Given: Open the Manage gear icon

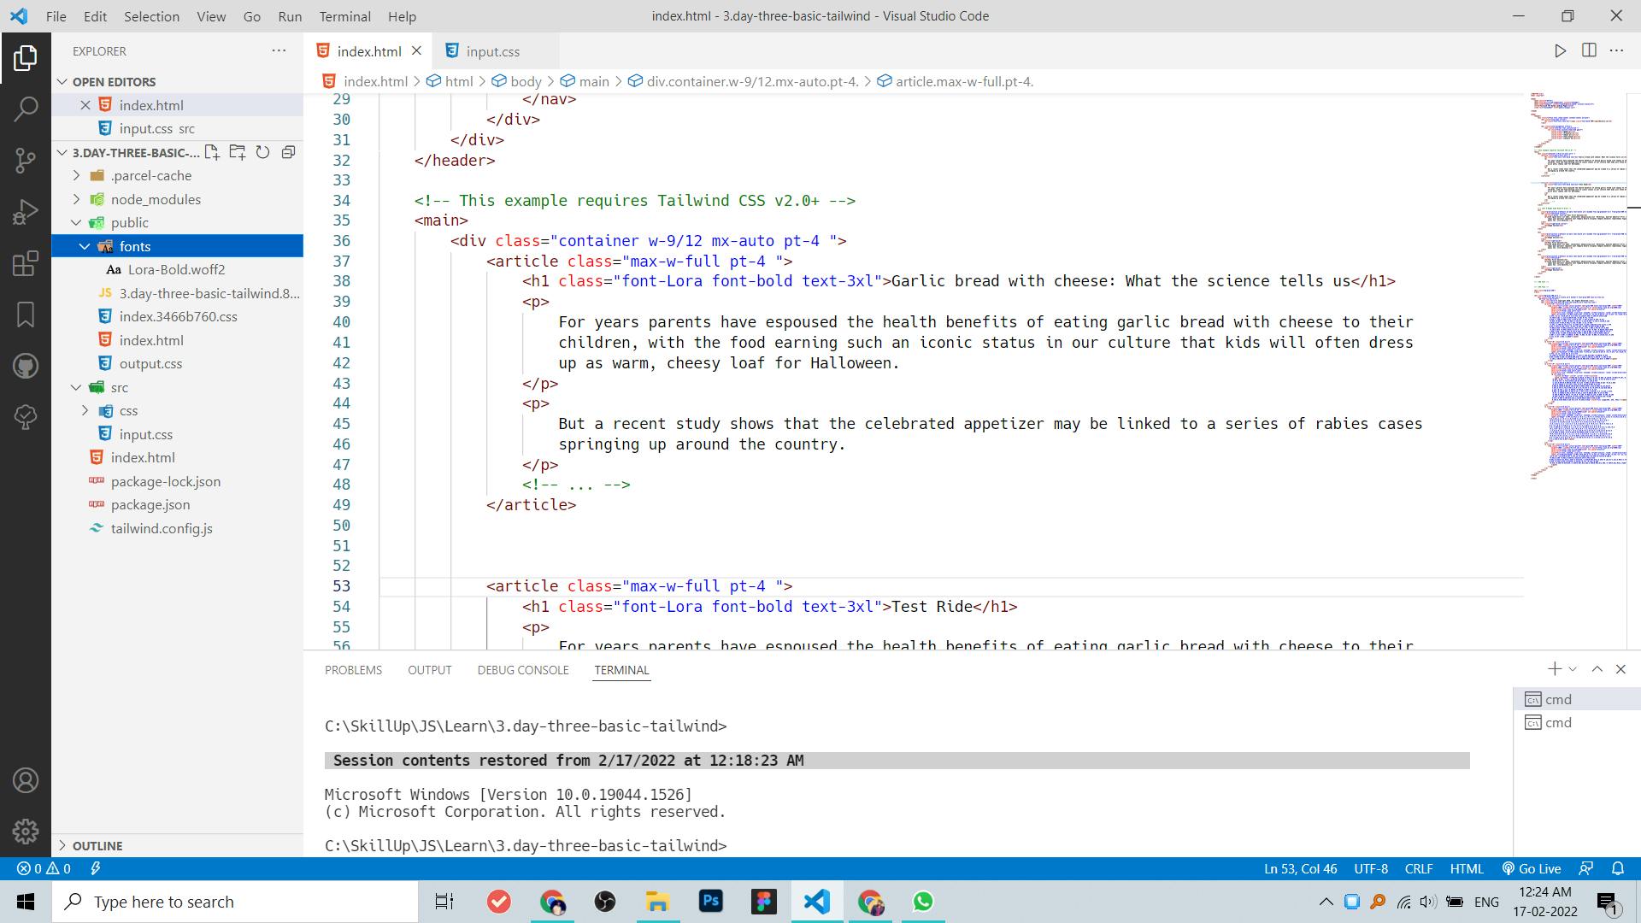Looking at the screenshot, I should [x=26, y=831].
